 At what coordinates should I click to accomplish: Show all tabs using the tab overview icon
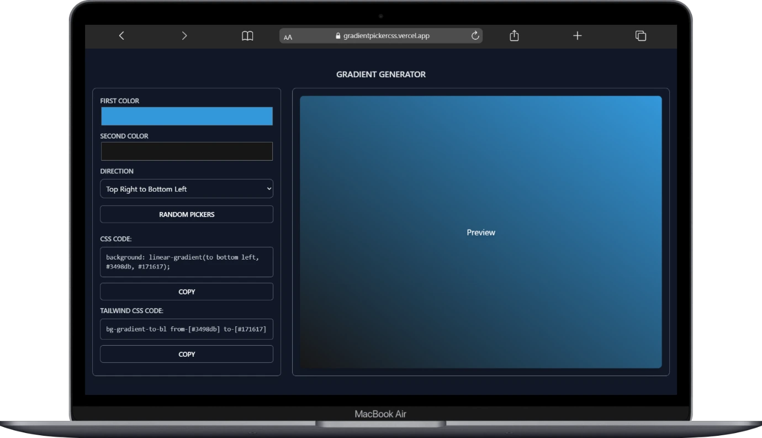click(641, 35)
